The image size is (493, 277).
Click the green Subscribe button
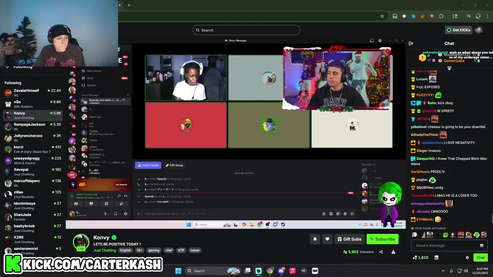coord(382,239)
